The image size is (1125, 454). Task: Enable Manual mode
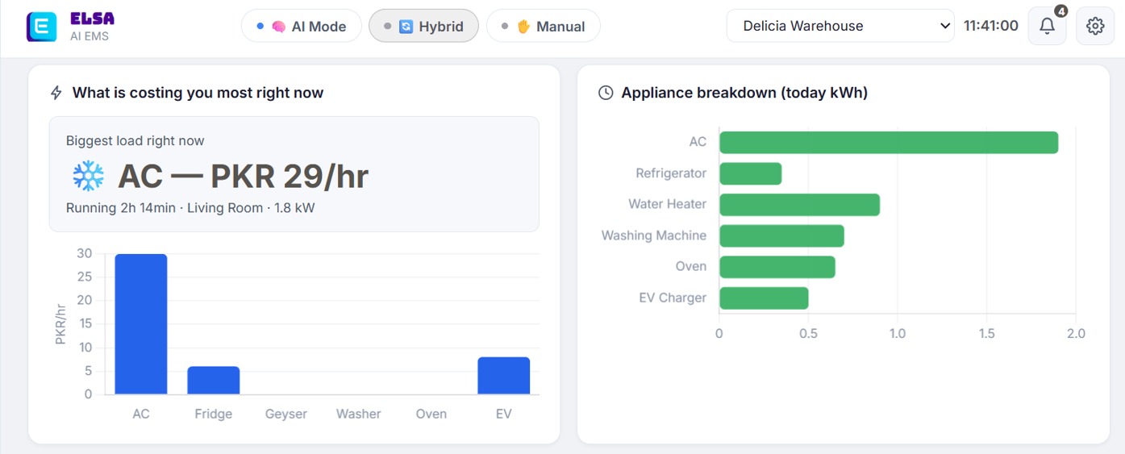(543, 26)
